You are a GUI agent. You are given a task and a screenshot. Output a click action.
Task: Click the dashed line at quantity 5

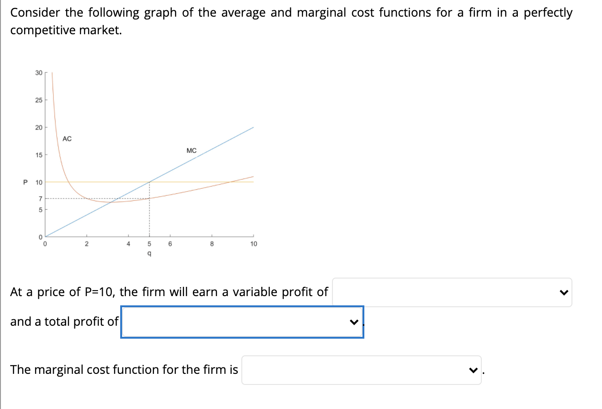tap(149, 213)
